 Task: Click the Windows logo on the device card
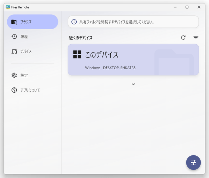[77, 54]
